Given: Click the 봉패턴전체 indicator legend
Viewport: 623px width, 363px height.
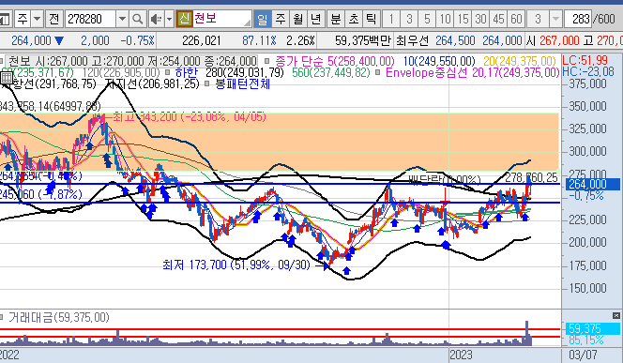Looking at the screenshot, I should pyautogui.click(x=243, y=83).
